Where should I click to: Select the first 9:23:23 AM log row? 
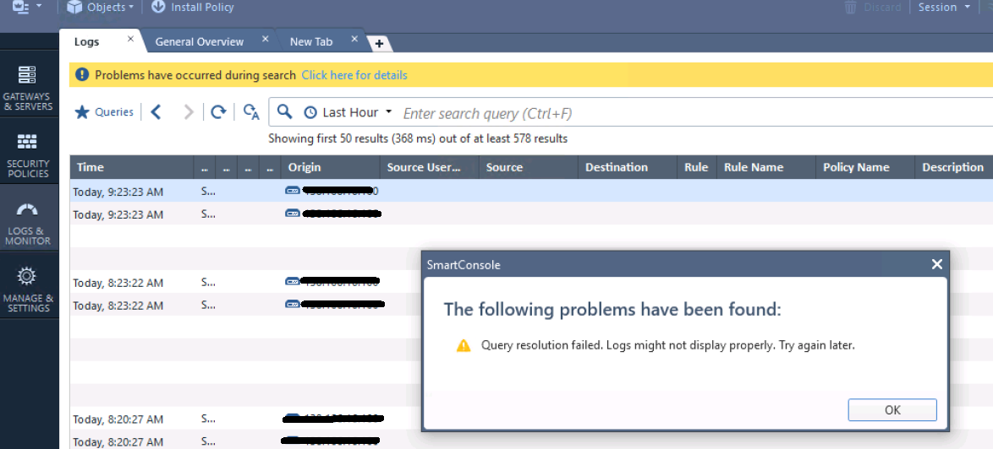pos(531,191)
